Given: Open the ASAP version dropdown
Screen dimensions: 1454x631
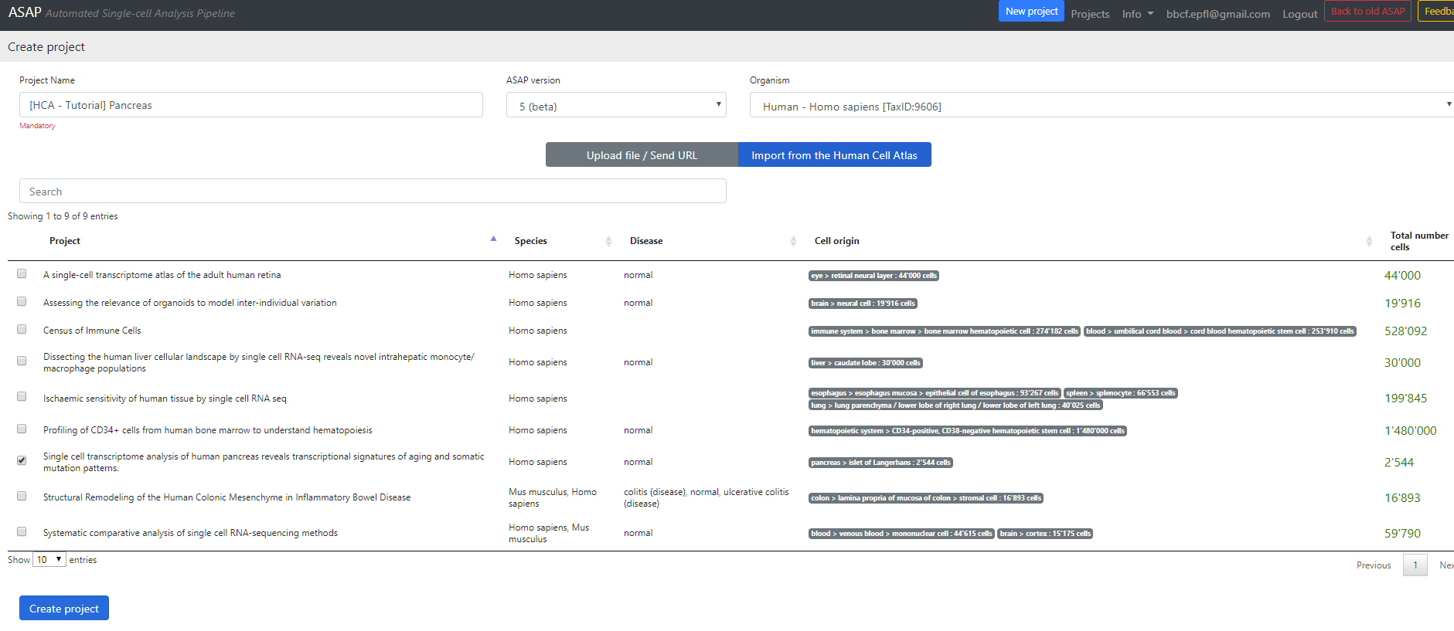Looking at the screenshot, I should point(615,105).
